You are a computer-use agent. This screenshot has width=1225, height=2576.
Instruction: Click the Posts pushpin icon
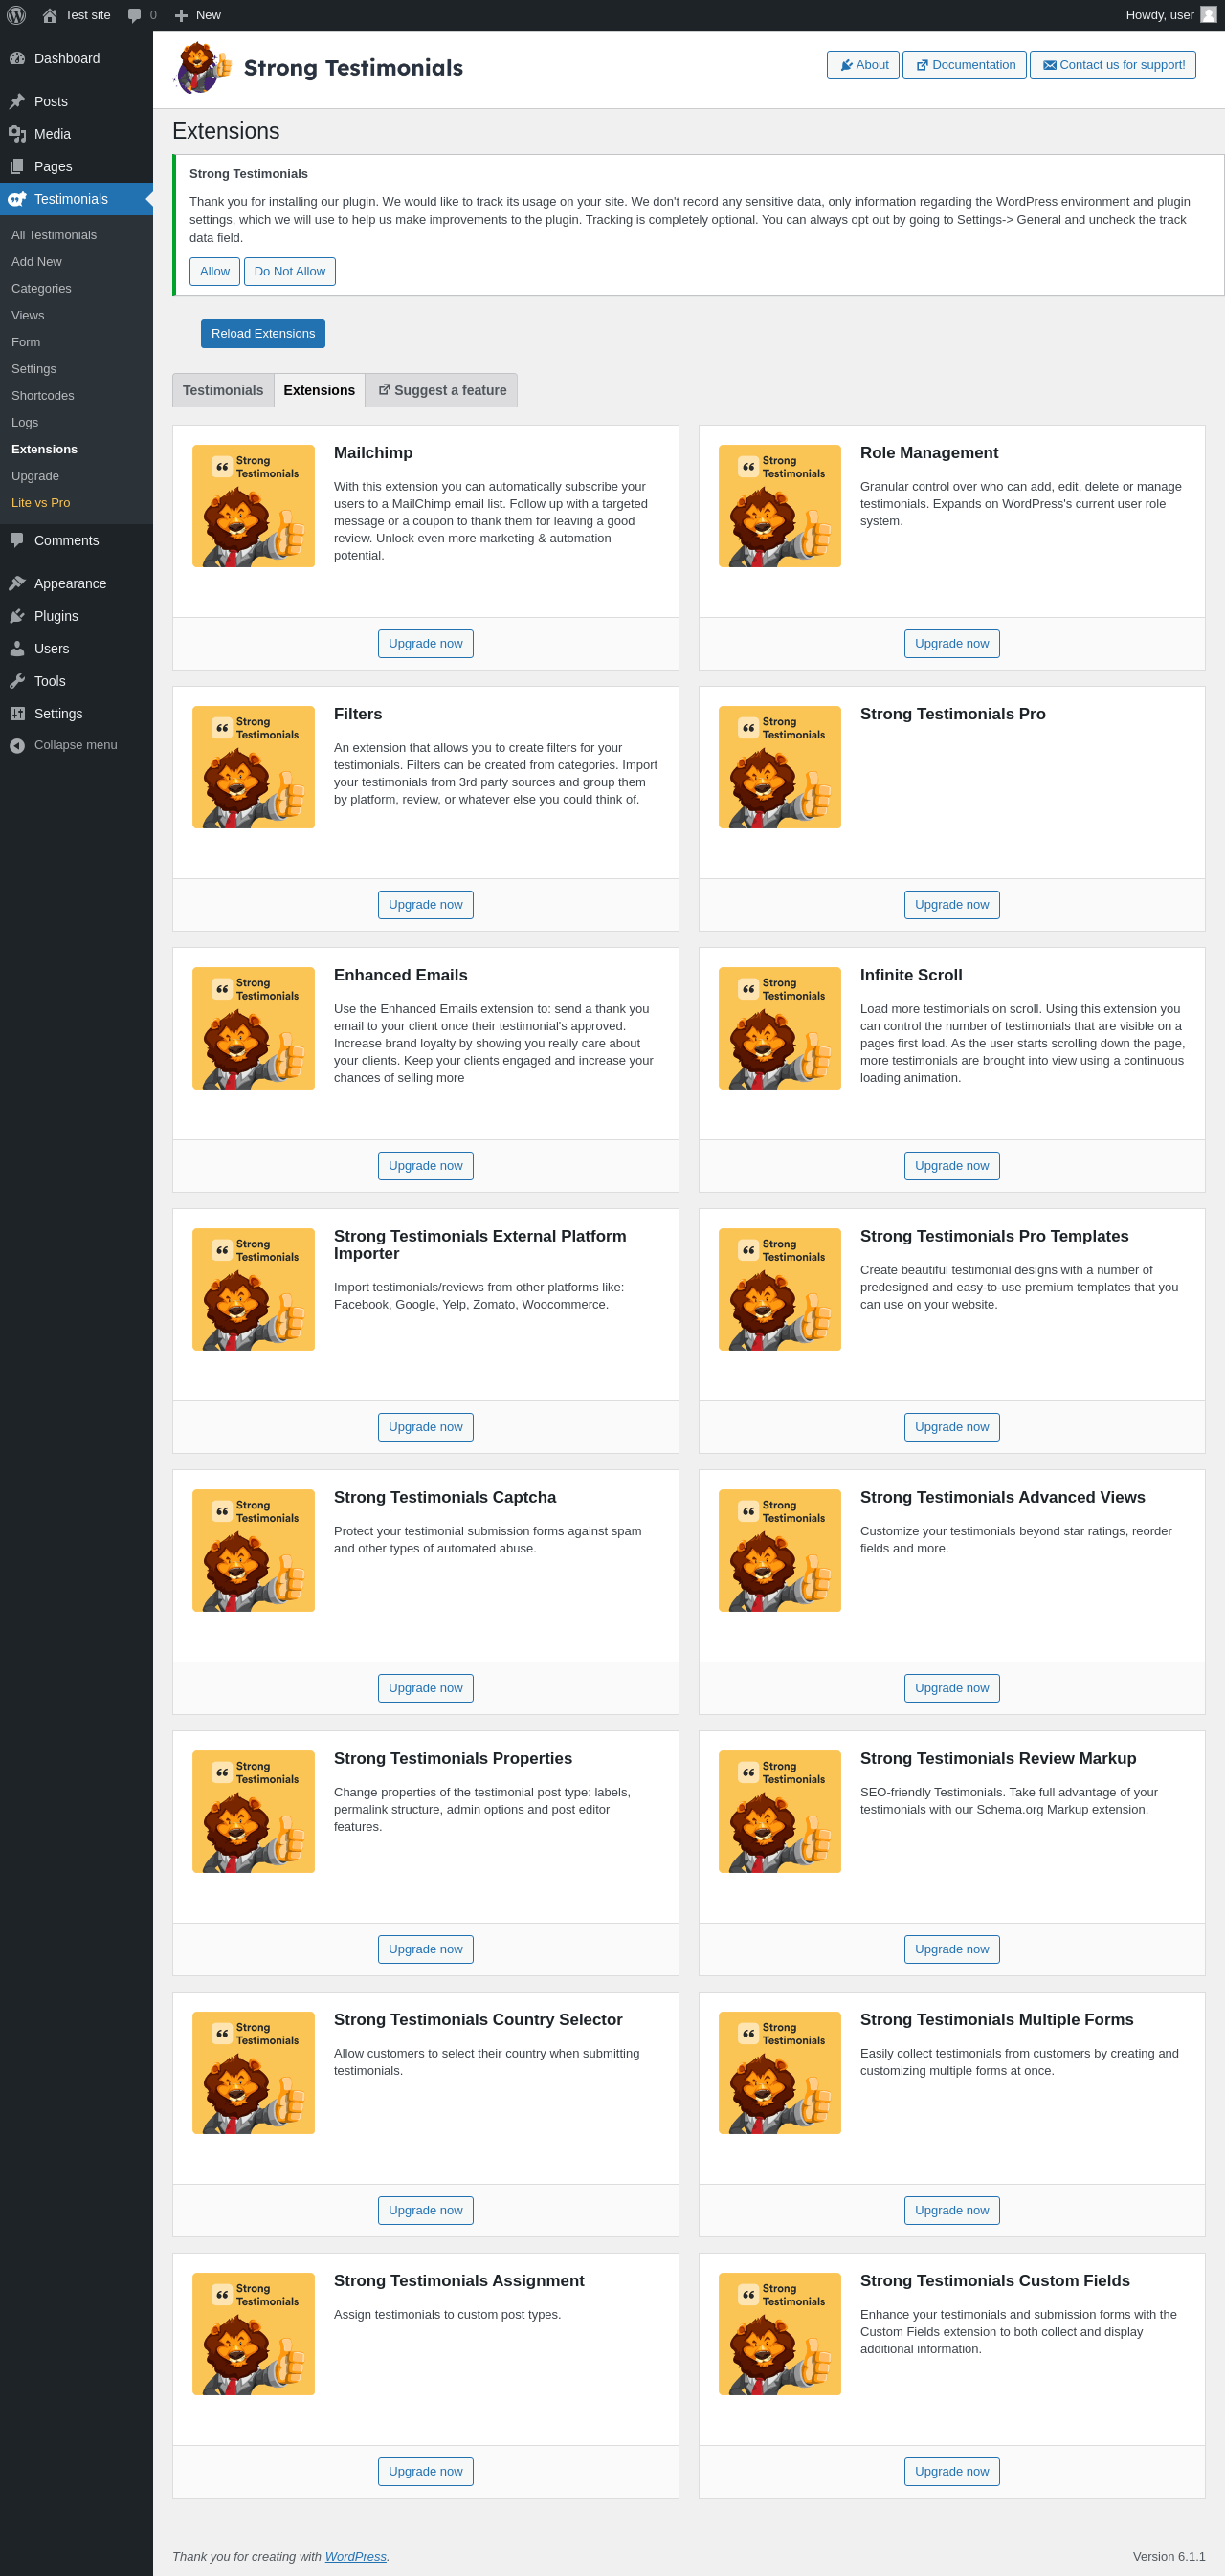(17, 101)
